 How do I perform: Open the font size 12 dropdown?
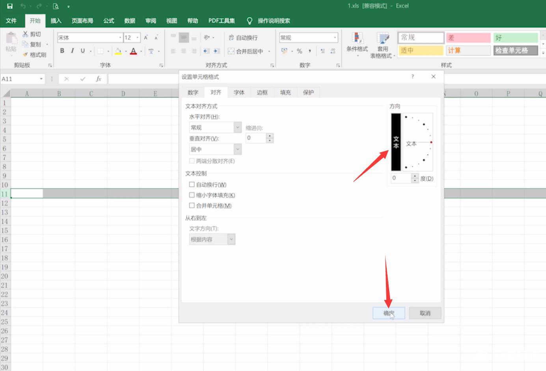click(x=138, y=37)
